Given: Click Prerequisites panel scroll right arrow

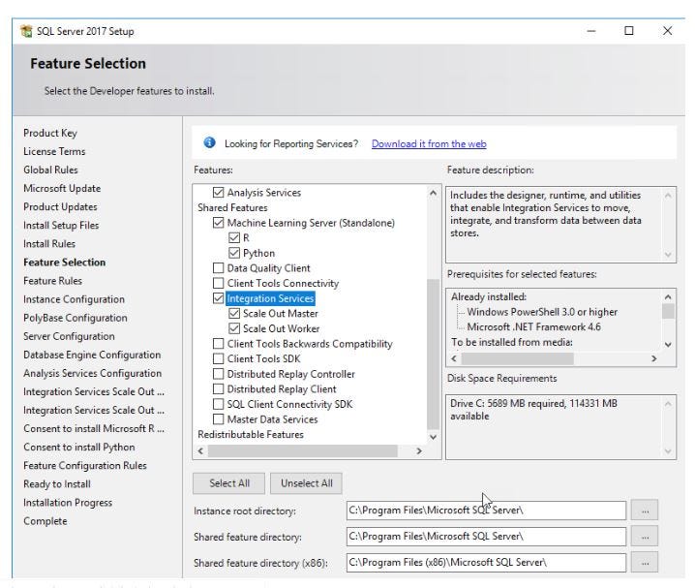Looking at the screenshot, I should click(653, 358).
